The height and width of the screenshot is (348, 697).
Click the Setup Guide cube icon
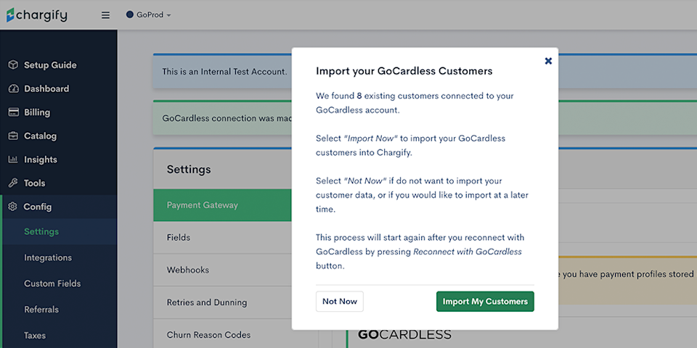13,65
